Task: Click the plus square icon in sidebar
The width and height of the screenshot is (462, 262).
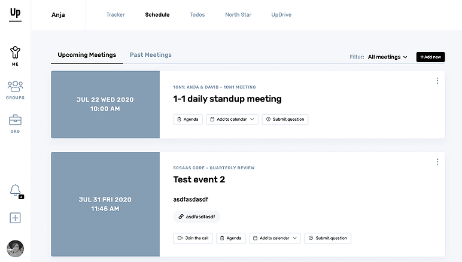Action: 16,218
